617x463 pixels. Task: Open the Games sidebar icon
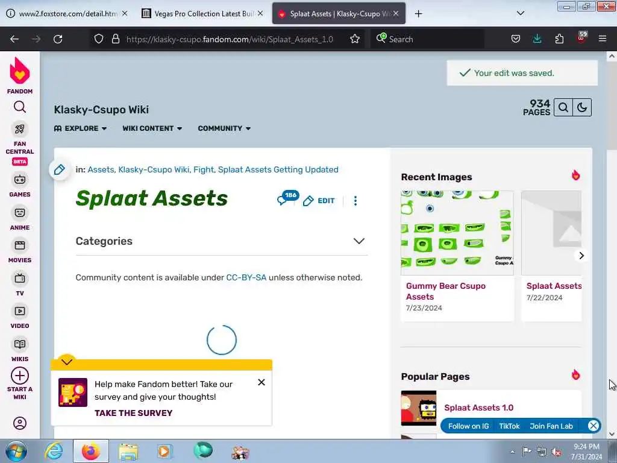tap(20, 180)
